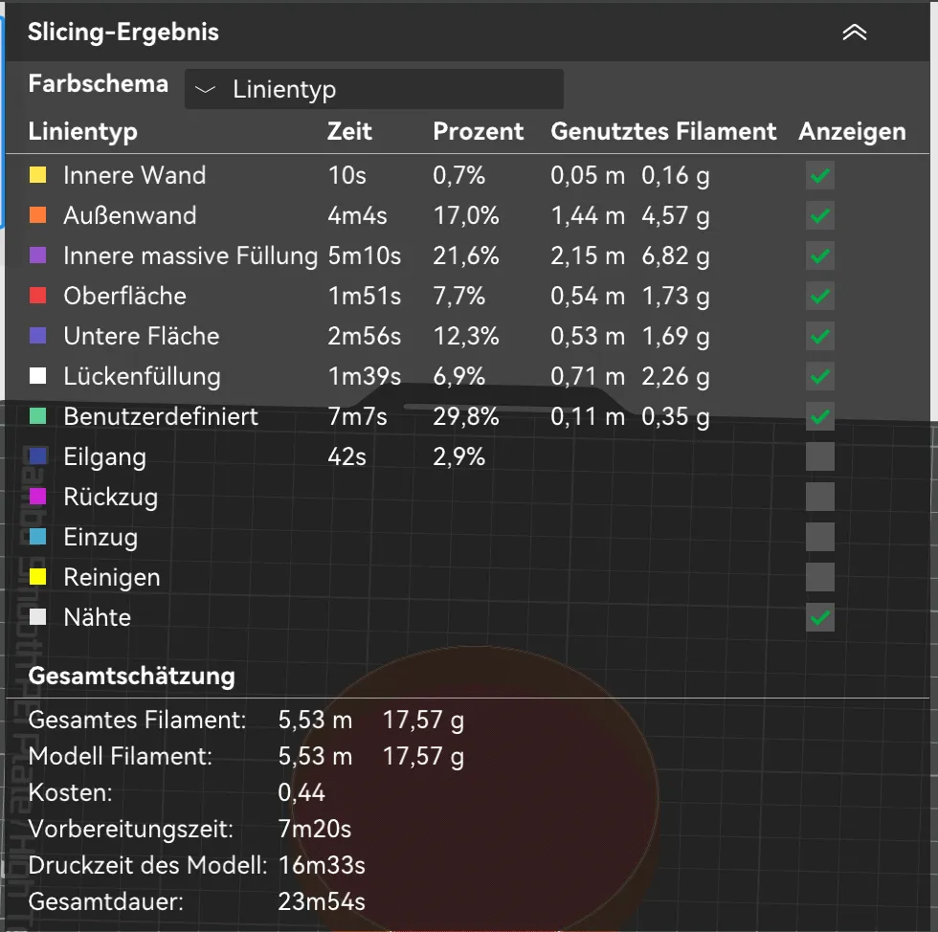
Task: Click the red Oberfläche color swatch
Action: pyautogui.click(x=37, y=296)
